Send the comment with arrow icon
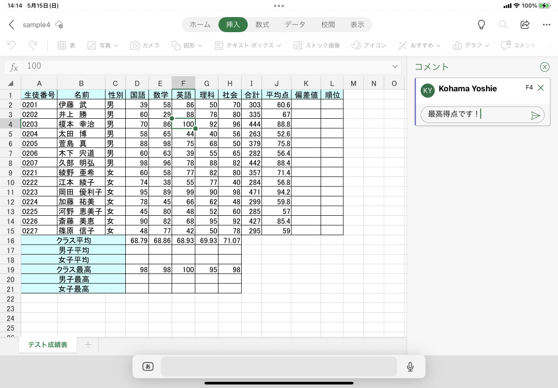558x388 pixels. pos(535,115)
